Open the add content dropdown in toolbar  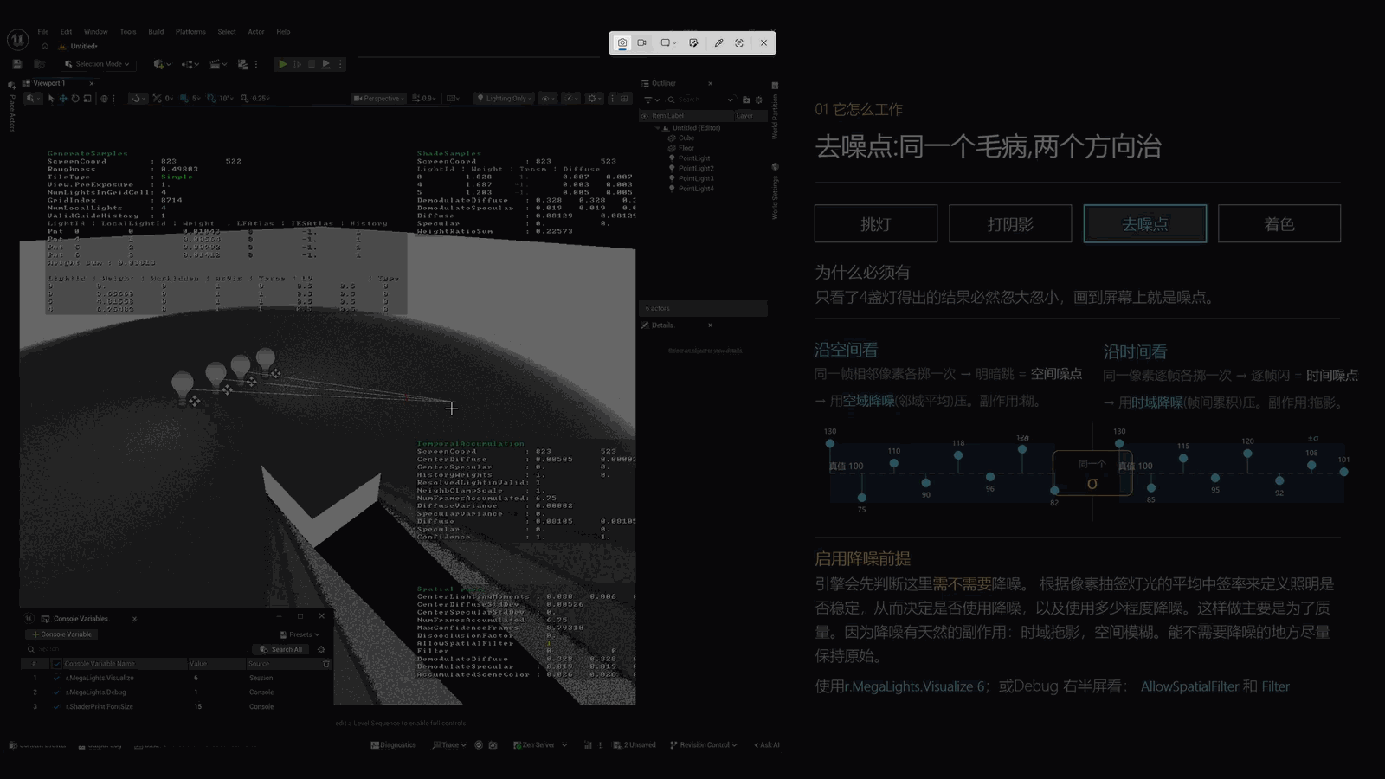[x=162, y=64]
